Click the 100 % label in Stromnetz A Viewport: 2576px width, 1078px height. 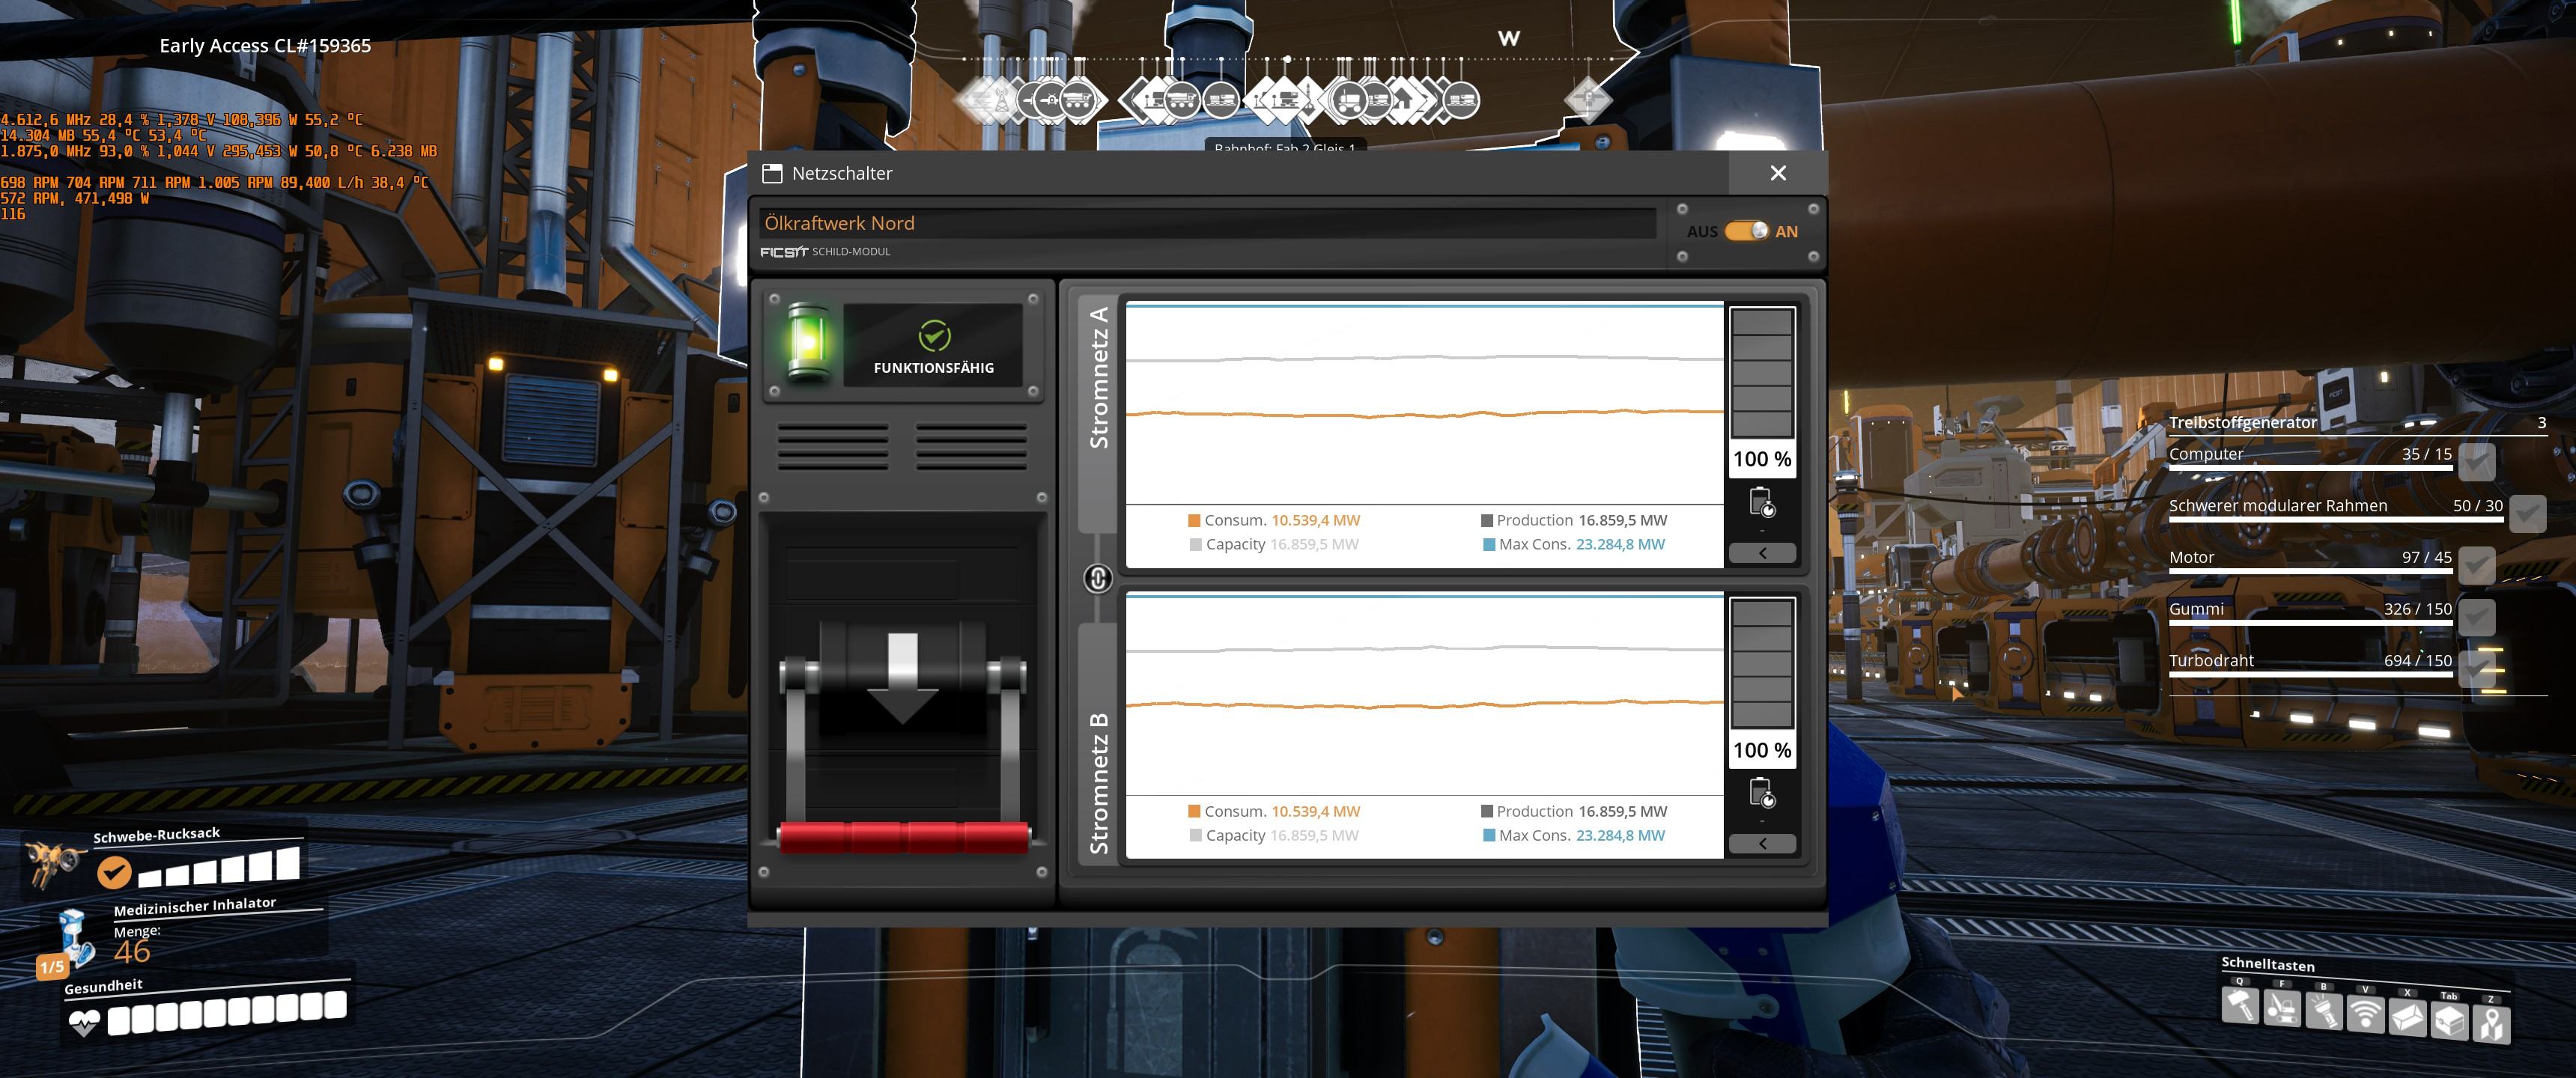(x=1762, y=459)
